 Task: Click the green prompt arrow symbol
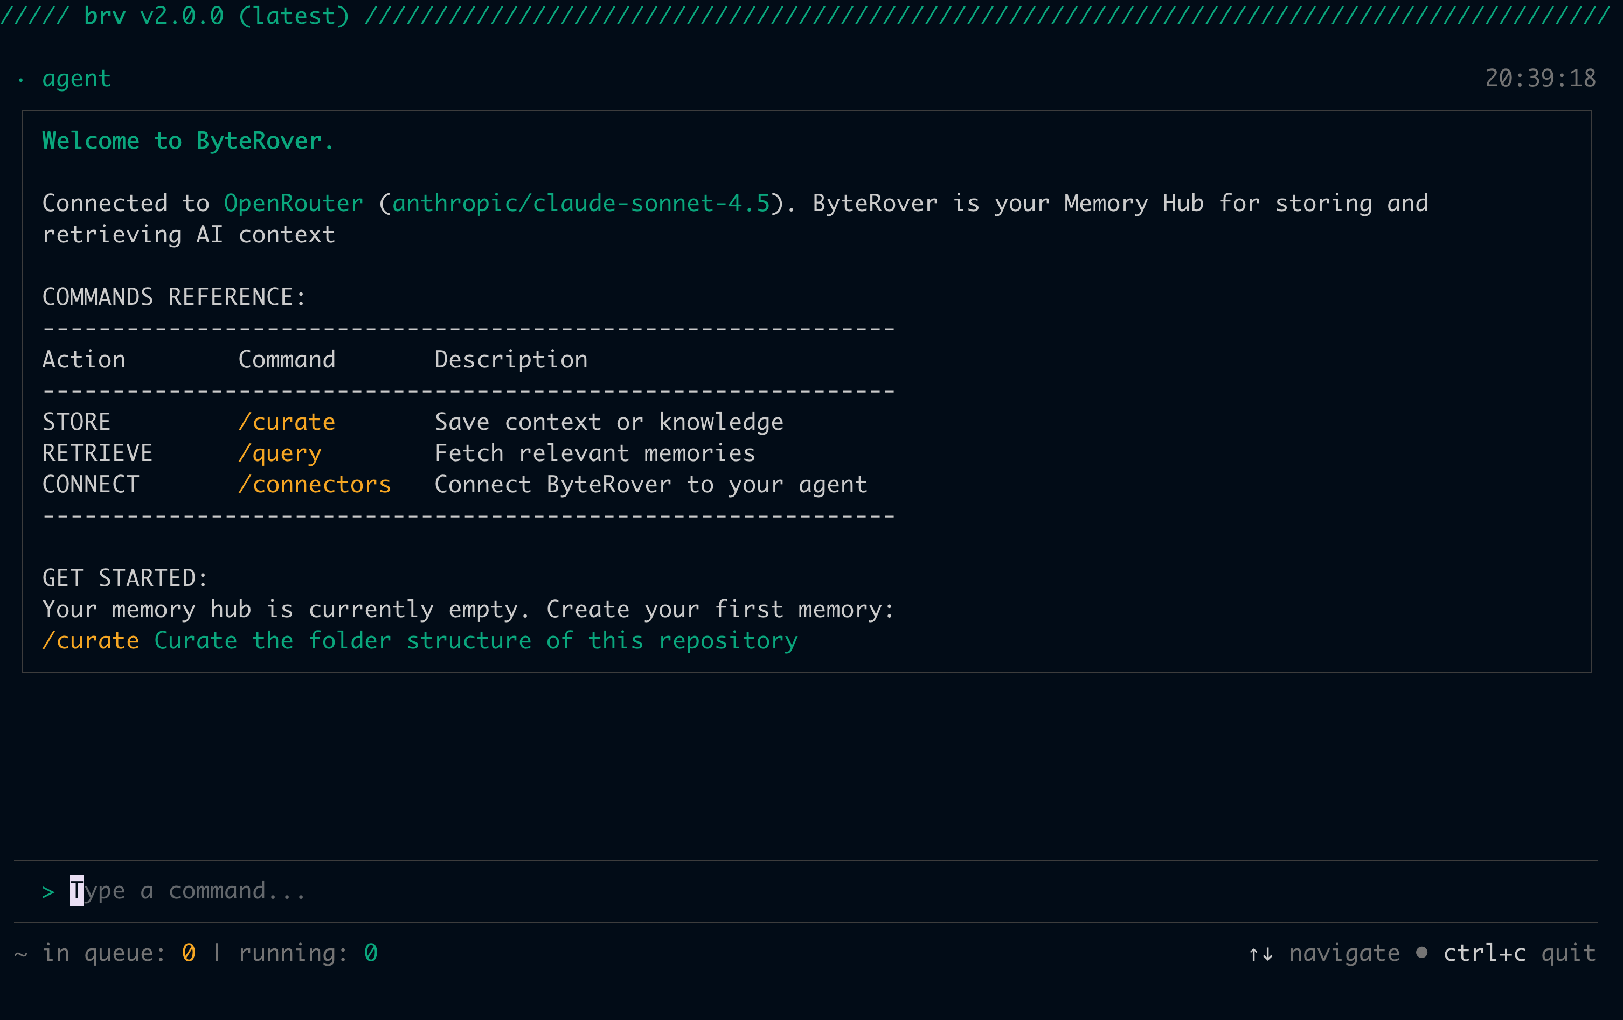[48, 892]
